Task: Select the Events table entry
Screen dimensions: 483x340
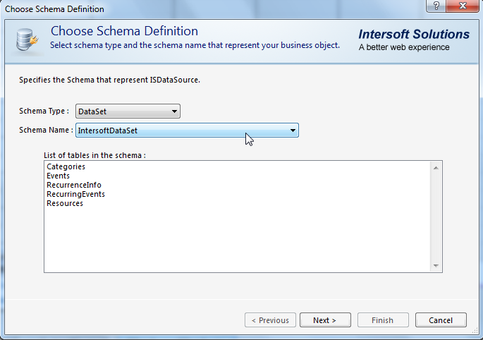Action: click(x=59, y=176)
